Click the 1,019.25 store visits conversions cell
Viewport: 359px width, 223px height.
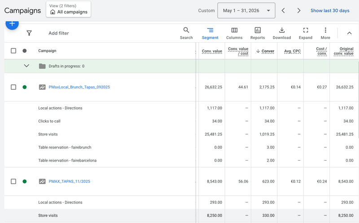(267, 134)
